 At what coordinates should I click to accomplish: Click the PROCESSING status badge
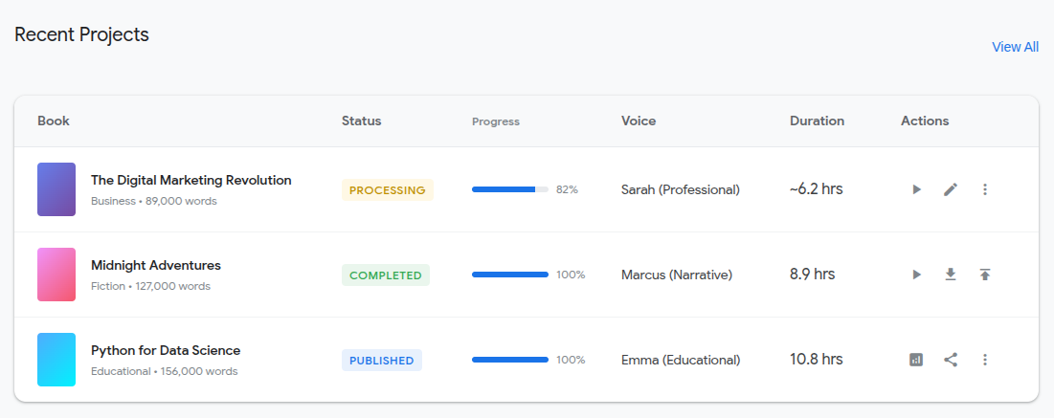click(x=388, y=190)
